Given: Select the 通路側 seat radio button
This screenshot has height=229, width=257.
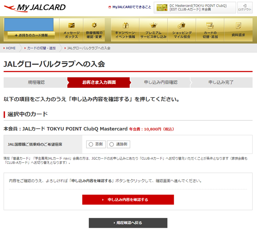Looking at the screenshot, I should click(x=112, y=144).
